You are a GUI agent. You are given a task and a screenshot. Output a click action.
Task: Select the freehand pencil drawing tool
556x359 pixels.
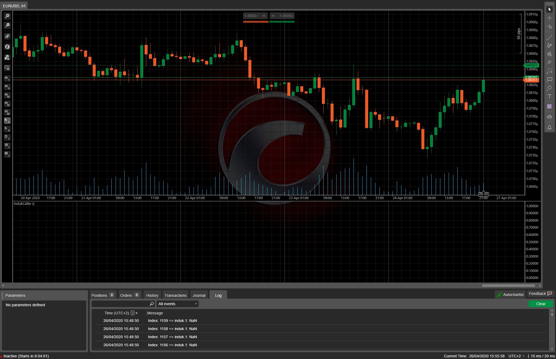(x=550, y=46)
